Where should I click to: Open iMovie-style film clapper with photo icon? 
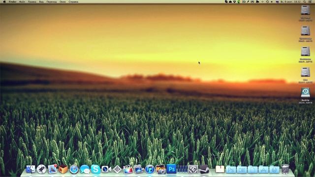139,169
